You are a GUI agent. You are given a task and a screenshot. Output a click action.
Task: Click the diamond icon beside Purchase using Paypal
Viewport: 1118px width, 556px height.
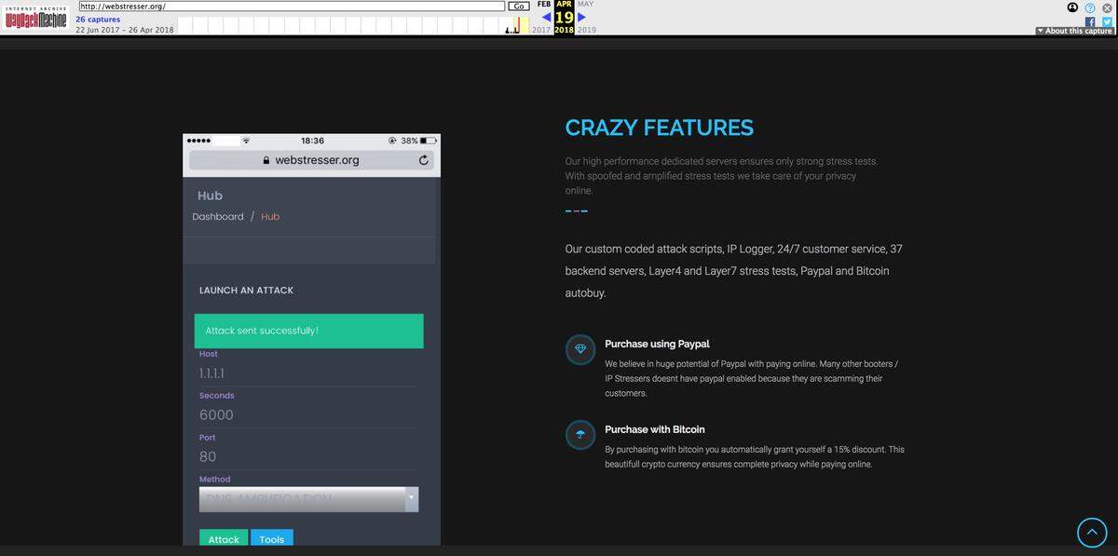pos(580,349)
